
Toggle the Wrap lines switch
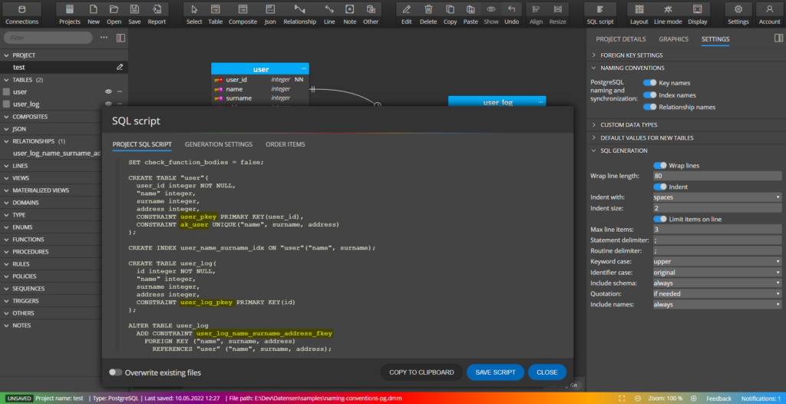click(x=660, y=165)
